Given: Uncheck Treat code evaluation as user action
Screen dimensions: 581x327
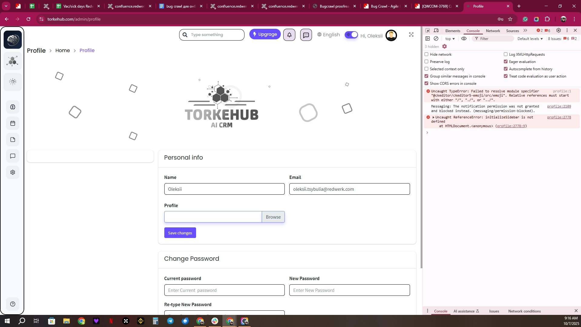Looking at the screenshot, I should (x=506, y=76).
